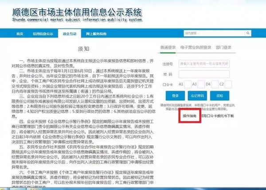Switch to the 普通登录 tab
Image resolution: width=266 pixels, height=190 pixels.
[167, 47]
